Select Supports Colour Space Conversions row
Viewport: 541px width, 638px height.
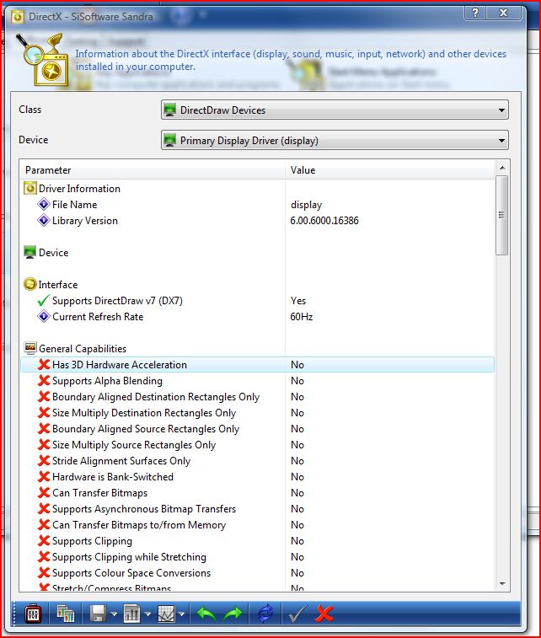pos(258,573)
